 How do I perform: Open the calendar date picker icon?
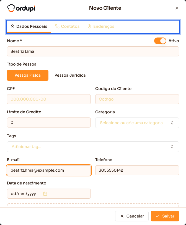coord(45,194)
